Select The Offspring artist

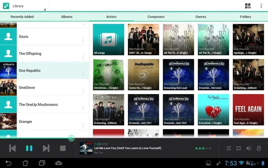[45, 53]
